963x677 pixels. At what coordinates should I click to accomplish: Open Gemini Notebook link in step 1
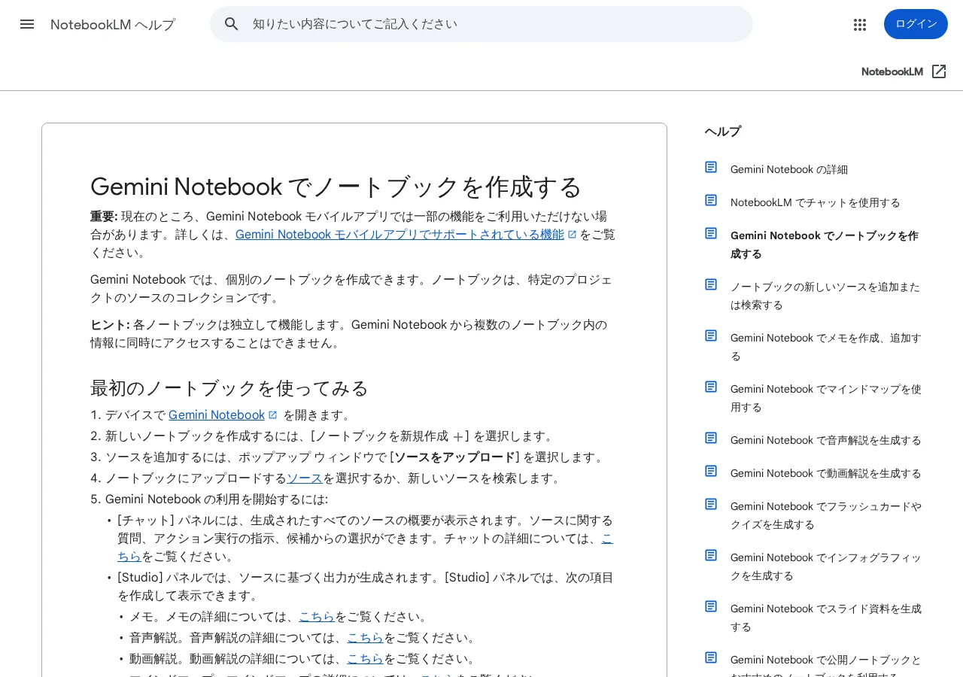217,414
